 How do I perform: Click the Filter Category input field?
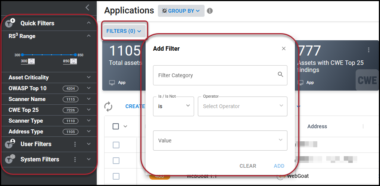pyautogui.click(x=220, y=75)
